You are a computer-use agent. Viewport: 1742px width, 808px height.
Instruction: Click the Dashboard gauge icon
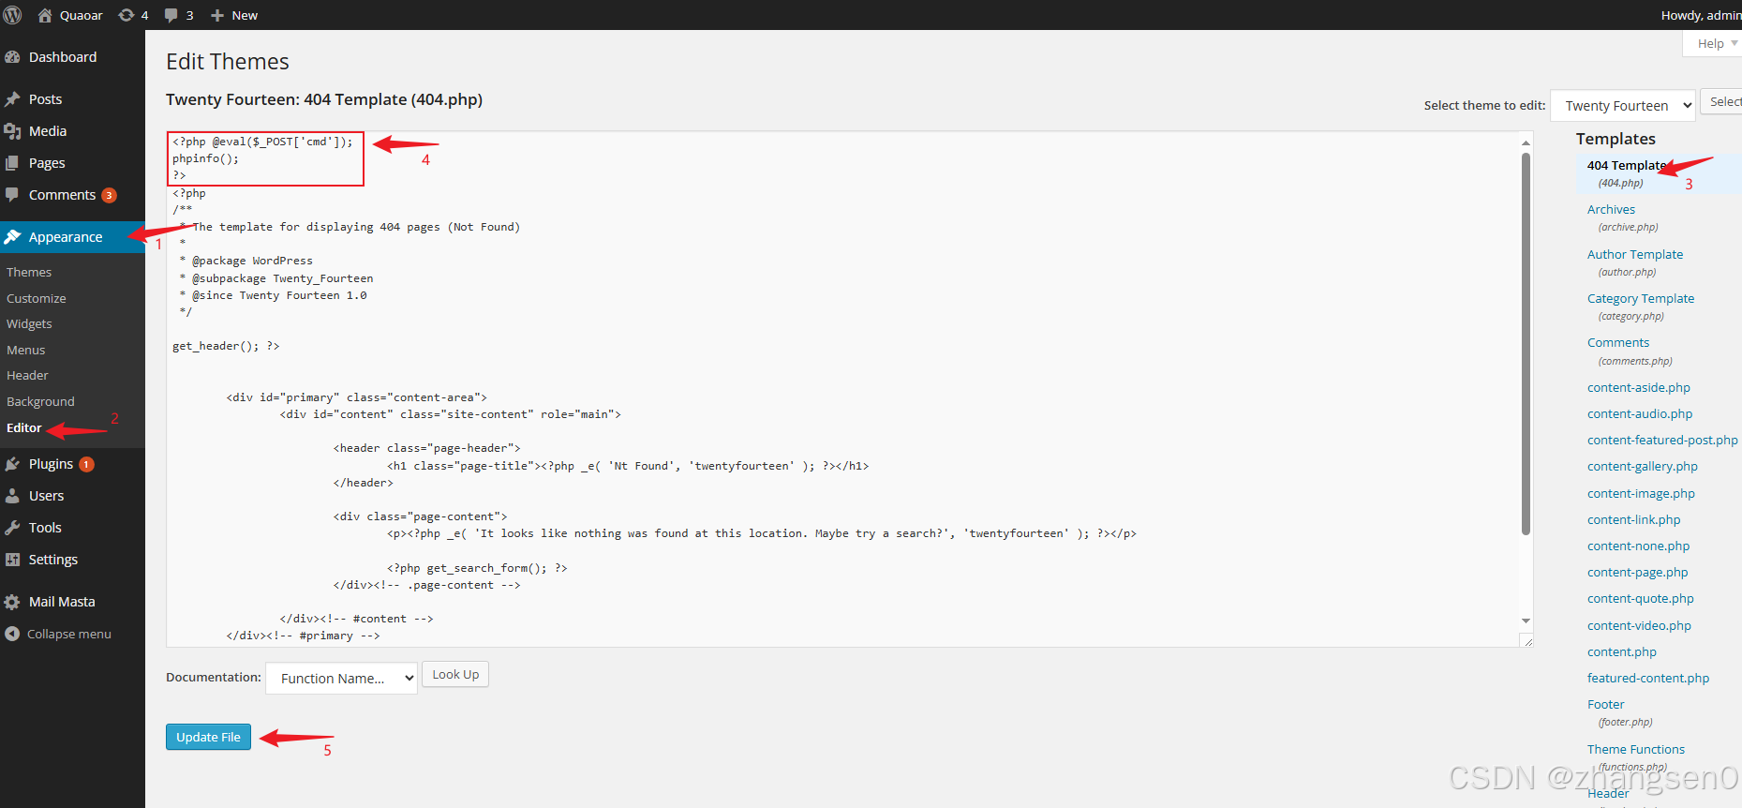[x=12, y=57]
